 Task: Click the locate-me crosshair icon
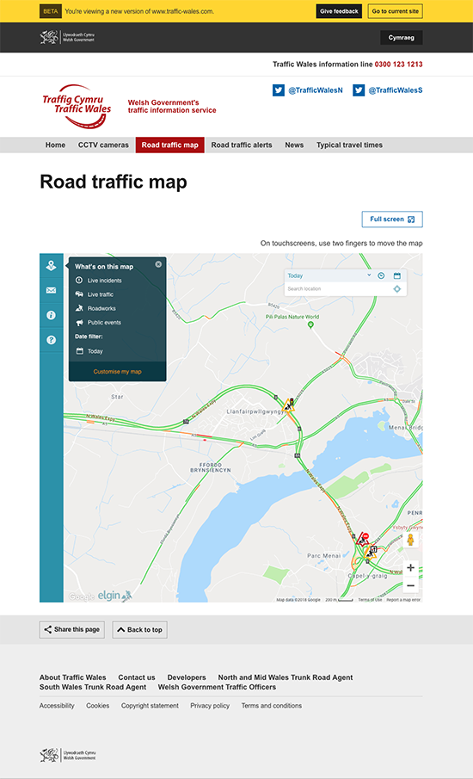pos(397,288)
